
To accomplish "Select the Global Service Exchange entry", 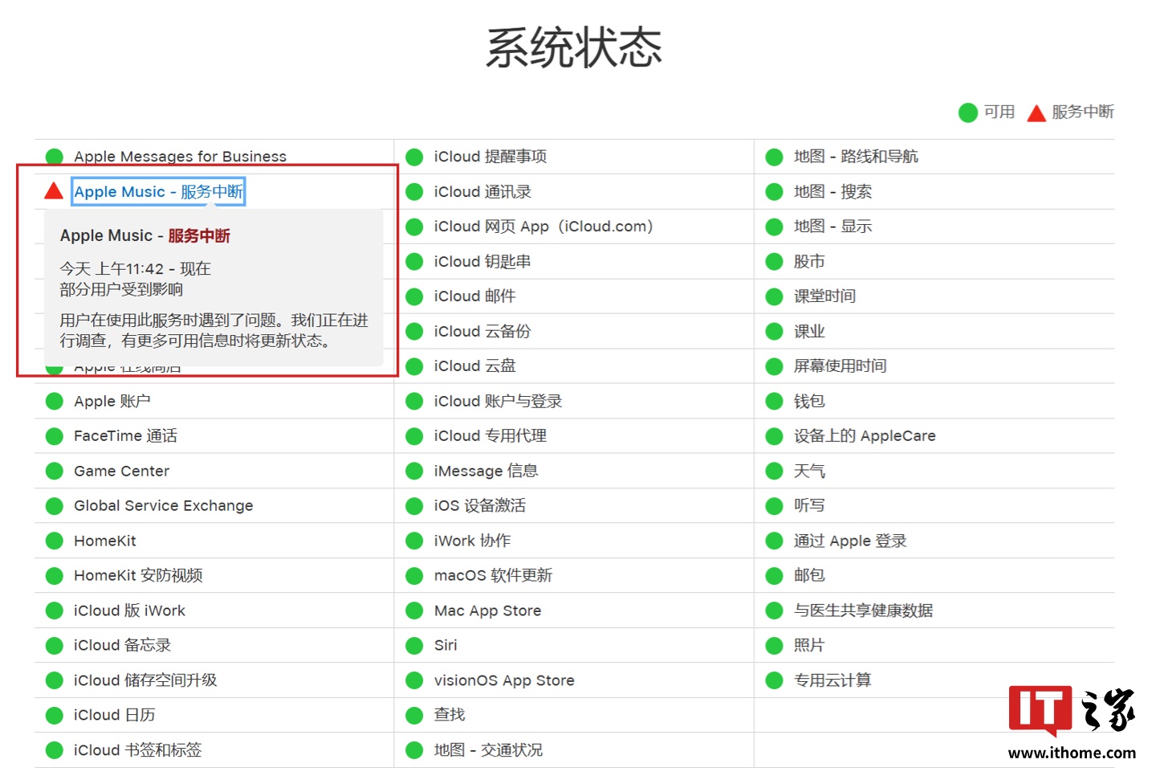I will point(163,506).
